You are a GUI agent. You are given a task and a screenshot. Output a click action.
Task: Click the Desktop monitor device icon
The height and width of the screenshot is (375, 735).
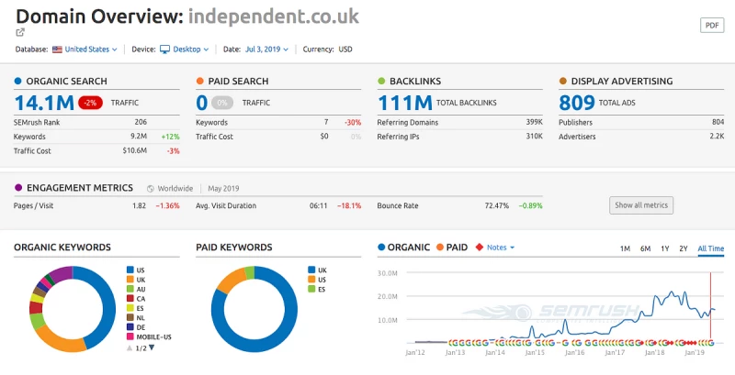coord(165,50)
